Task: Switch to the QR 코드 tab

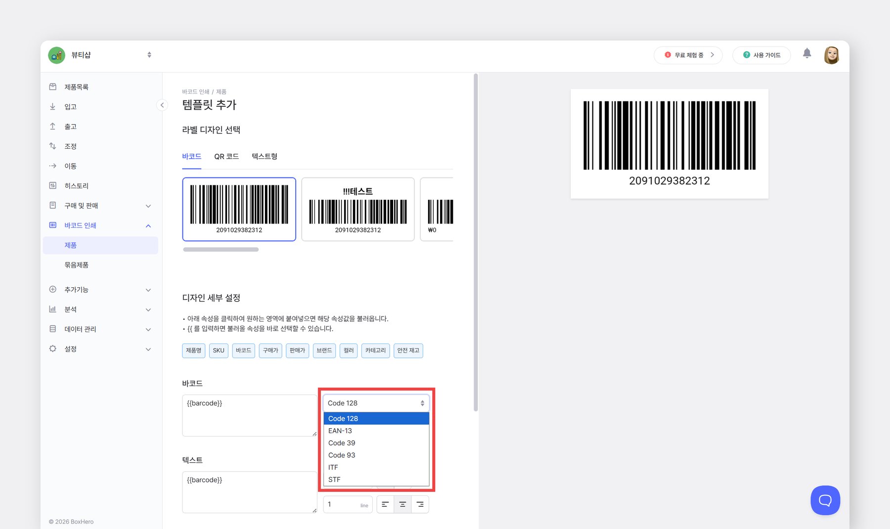Action: click(226, 156)
